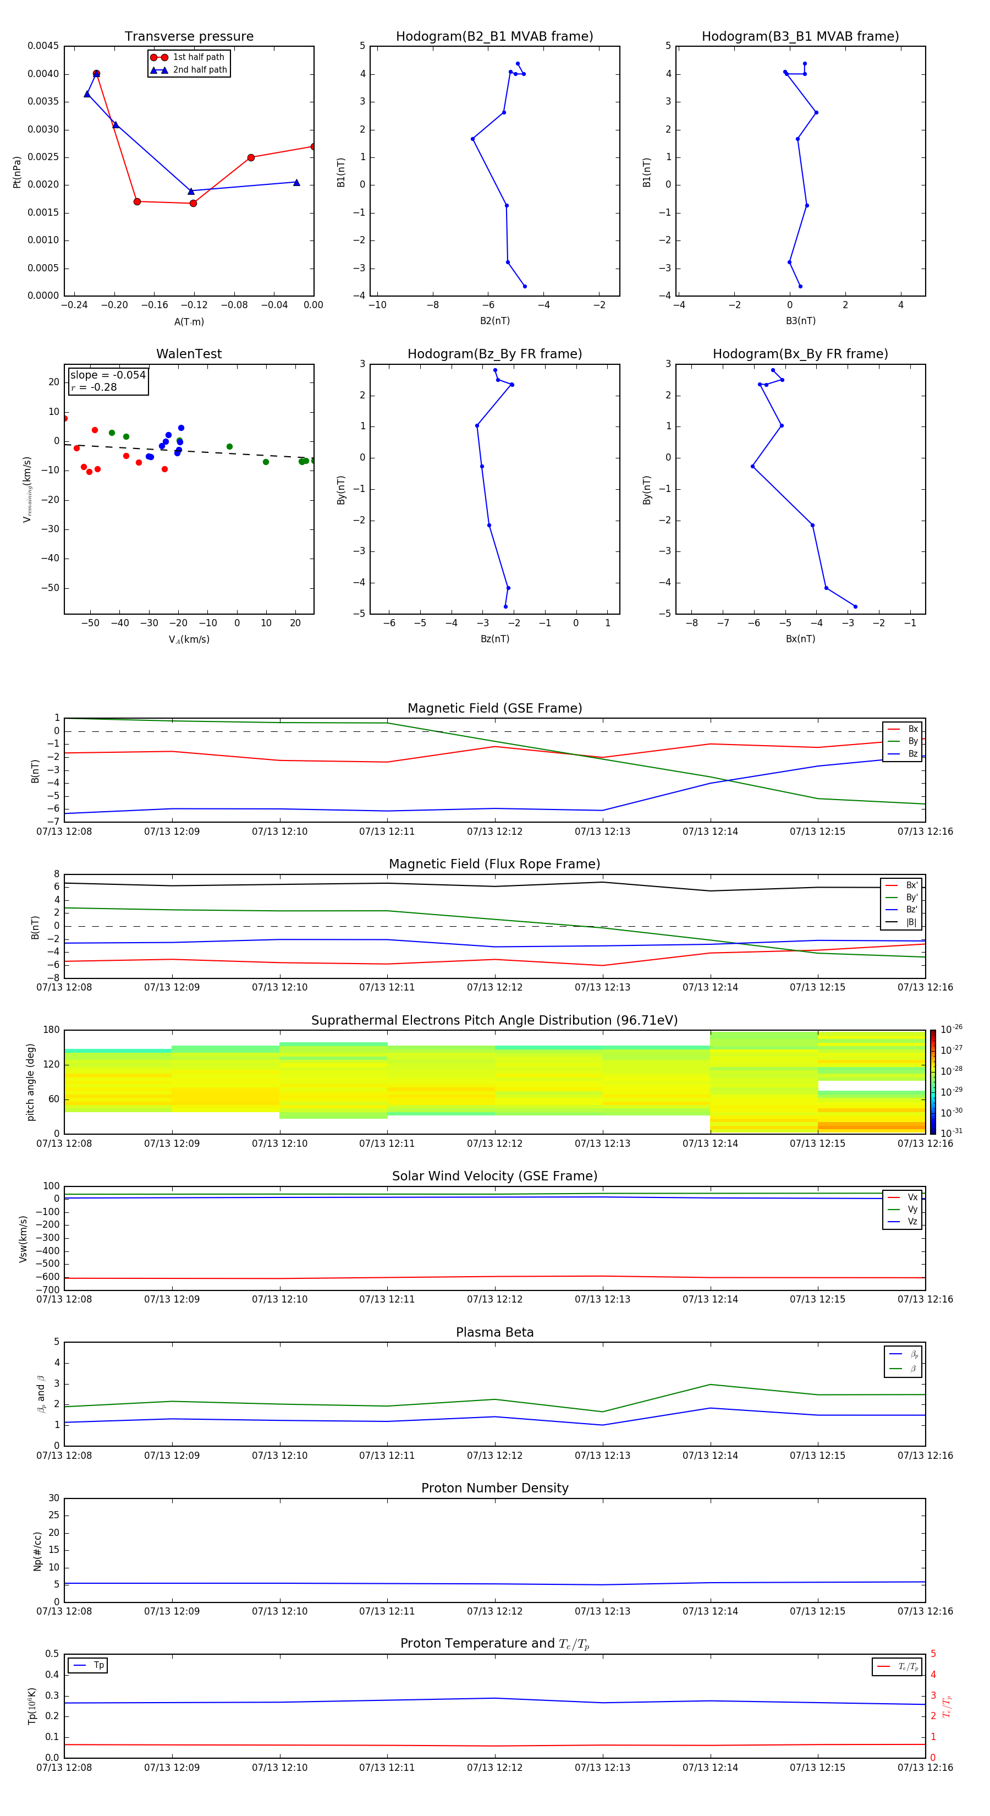The width and height of the screenshot is (990, 1816).
Task: Click the 'Np(#/cc)' axis label
Action: coord(37,1551)
